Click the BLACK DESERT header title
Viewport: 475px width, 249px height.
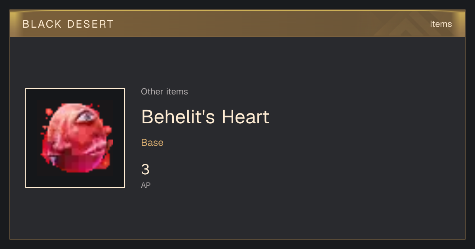[x=68, y=24]
